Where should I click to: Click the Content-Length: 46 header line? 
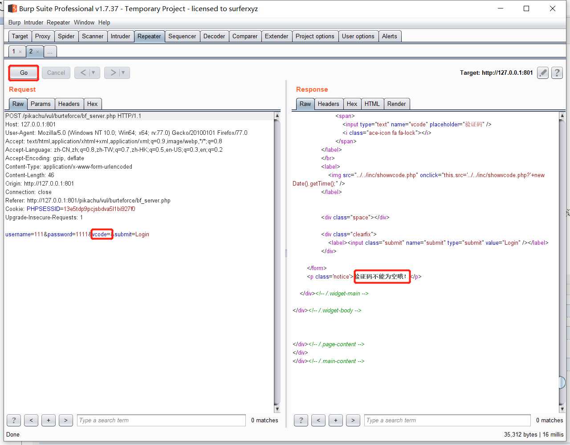[30, 175]
